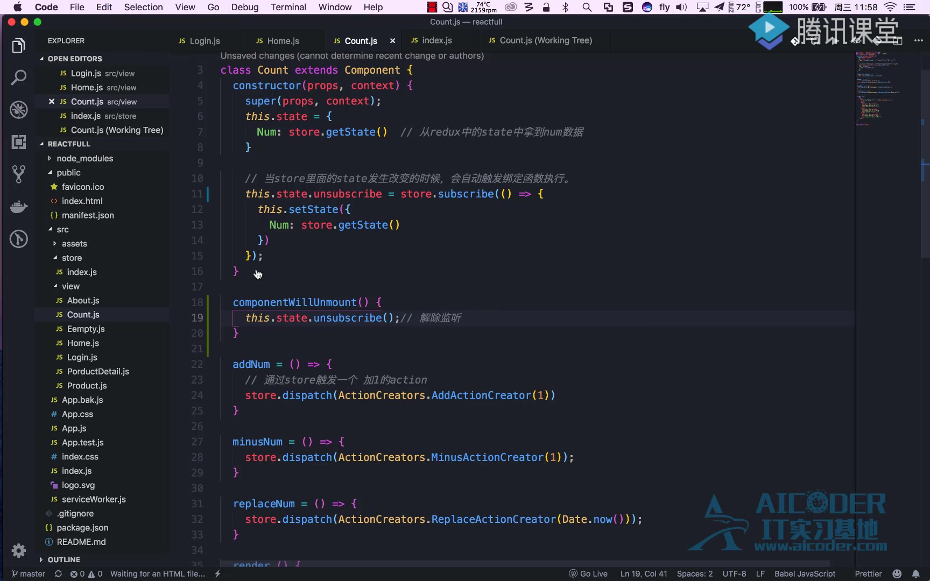Open the Selection menu
Image resolution: width=930 pixels, height=581 pixels.
tap(143, 7)
